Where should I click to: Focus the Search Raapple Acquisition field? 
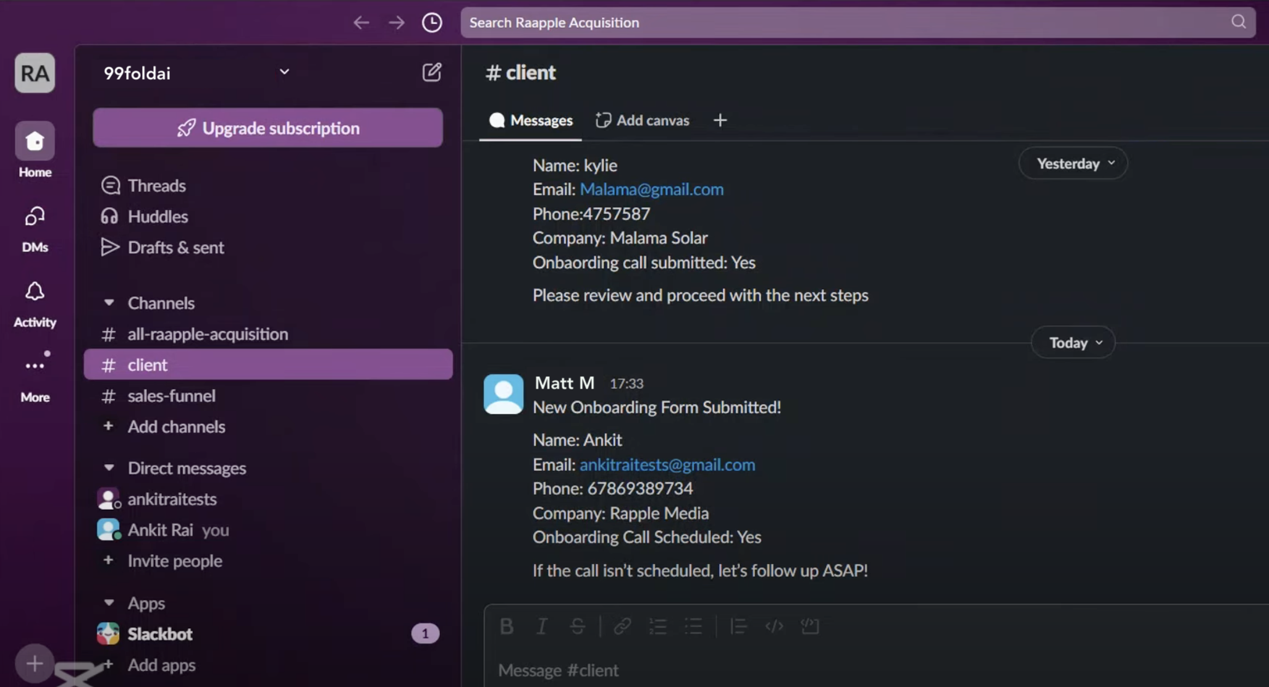coord(858,23)
